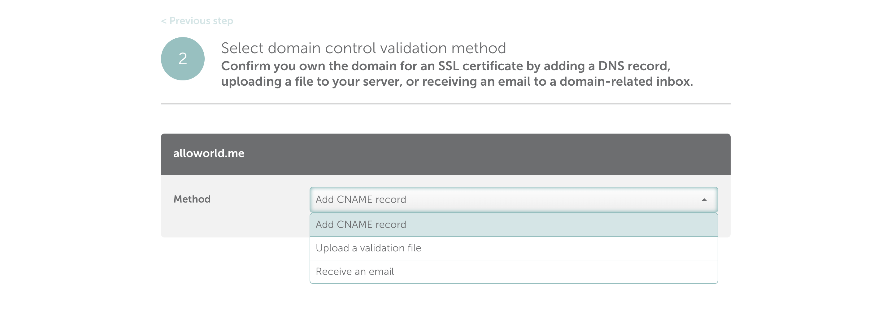Click the horizontal divider under the step heading
The image size is (891, 329).
tap(445, 104)
